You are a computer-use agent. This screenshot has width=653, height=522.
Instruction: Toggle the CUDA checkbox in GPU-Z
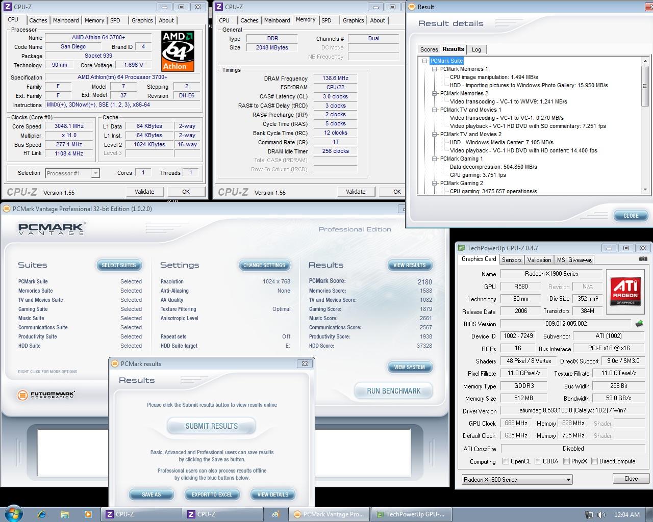click(x=538, y=461)
